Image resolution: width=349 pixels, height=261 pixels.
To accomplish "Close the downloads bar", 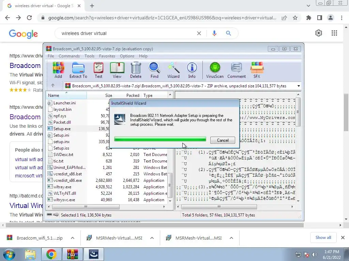I will 343,238.
